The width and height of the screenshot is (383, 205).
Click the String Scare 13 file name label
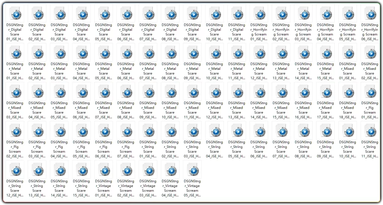point(37,188)
